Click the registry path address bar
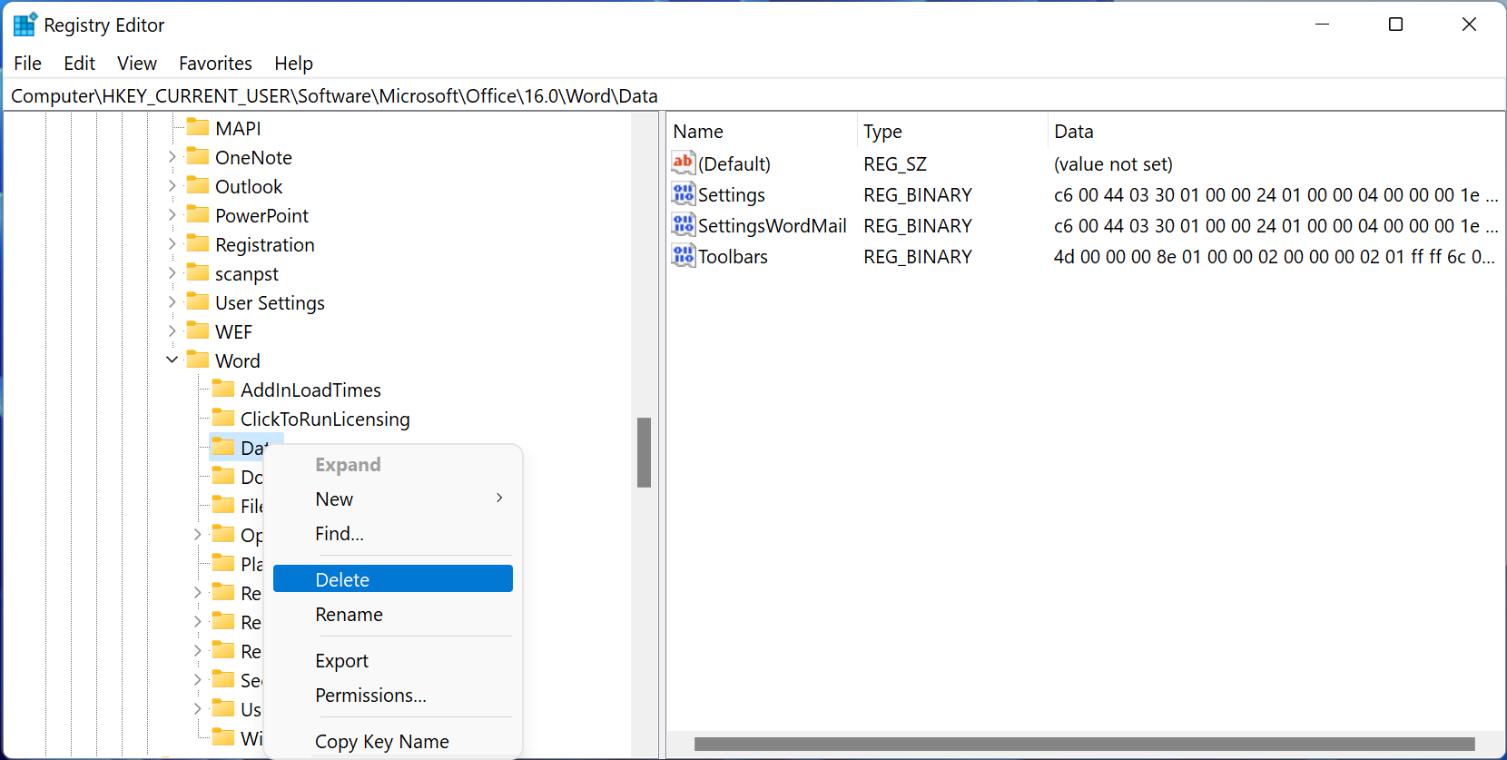The width and height of the screenshot is (1507, 760). coord(753,96)
